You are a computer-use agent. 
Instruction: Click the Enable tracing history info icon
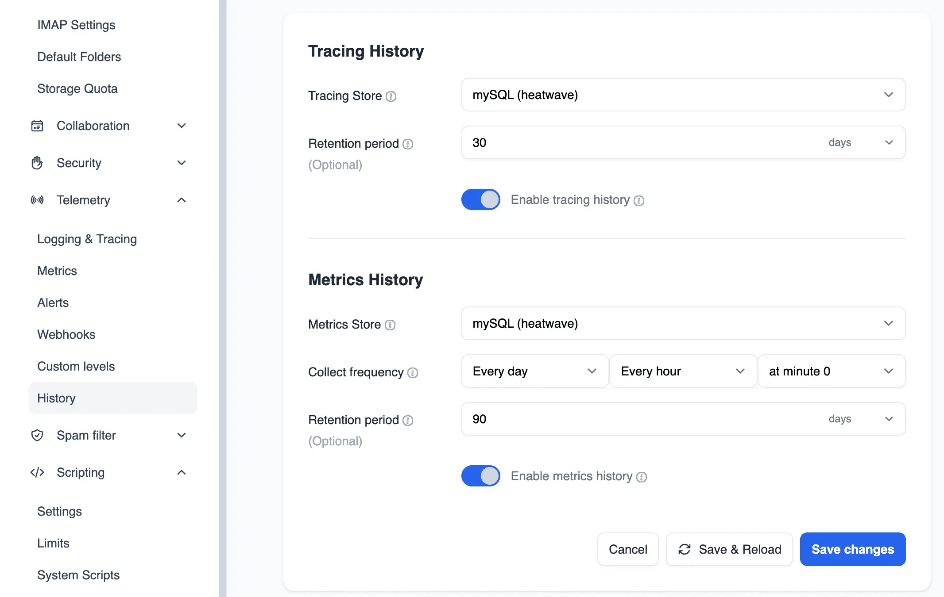click(x=639, y=201)
